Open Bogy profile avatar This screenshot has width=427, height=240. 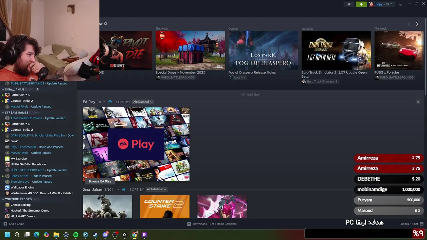(x=371, y=4)
